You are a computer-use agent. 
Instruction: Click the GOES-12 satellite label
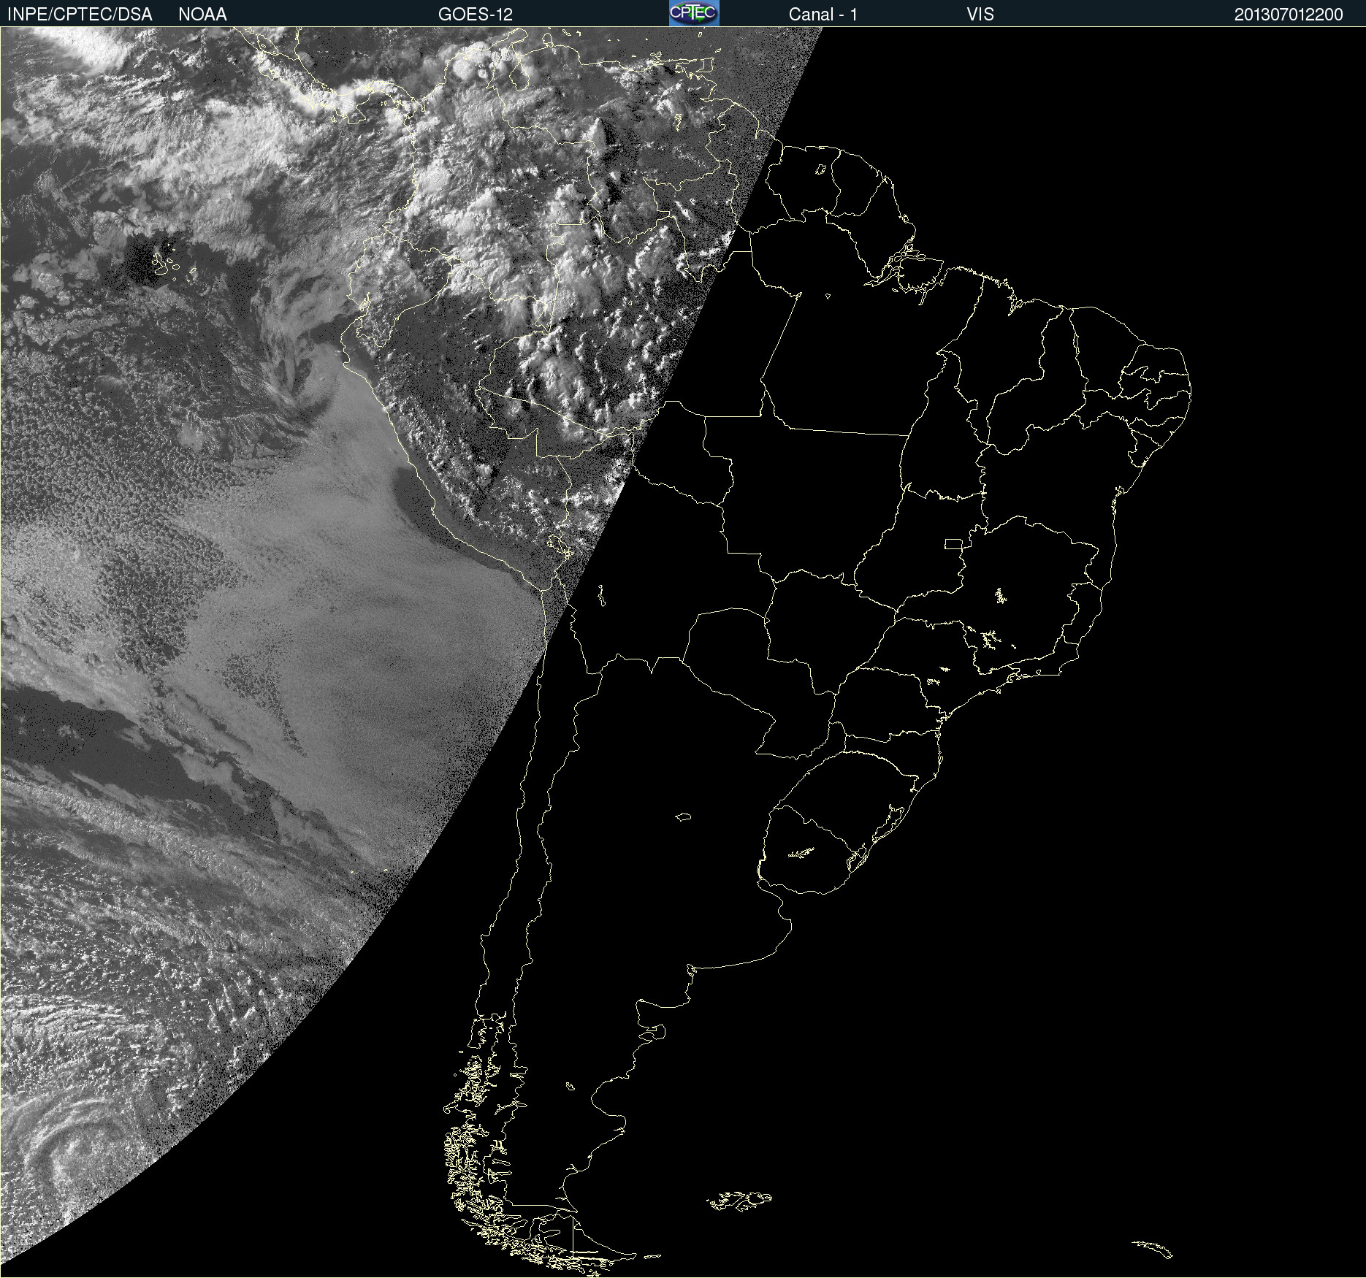tap(476, 15)
